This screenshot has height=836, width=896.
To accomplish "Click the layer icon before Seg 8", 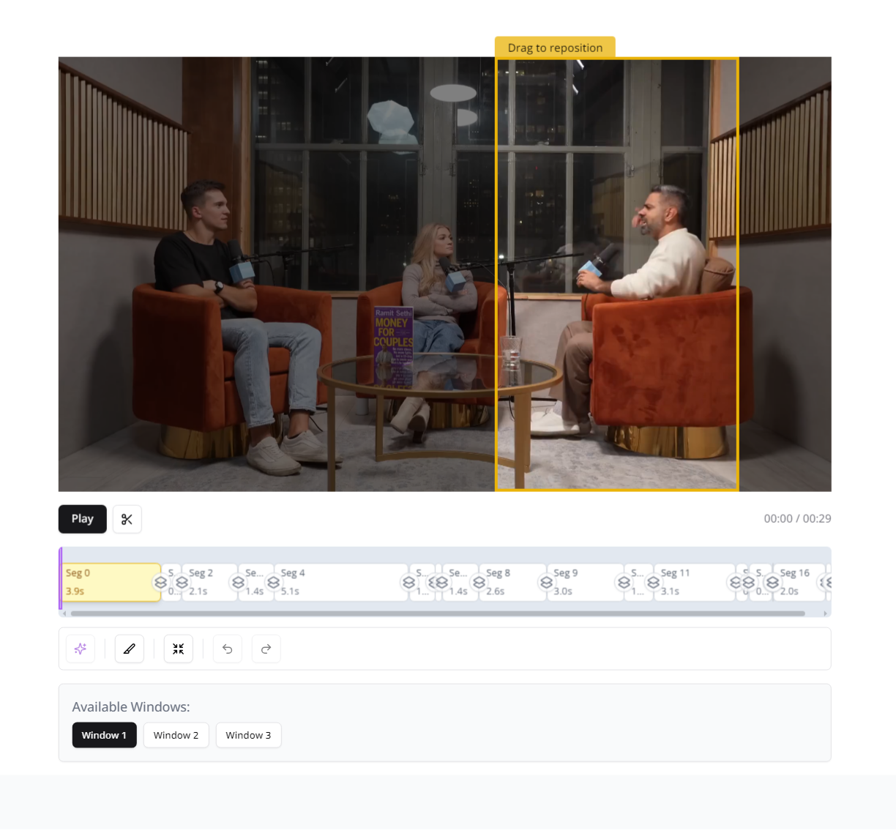I will pos(479,583).
